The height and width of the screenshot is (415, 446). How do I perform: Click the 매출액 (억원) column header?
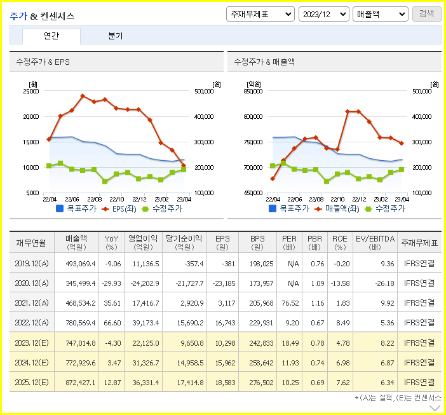(76, 243)
